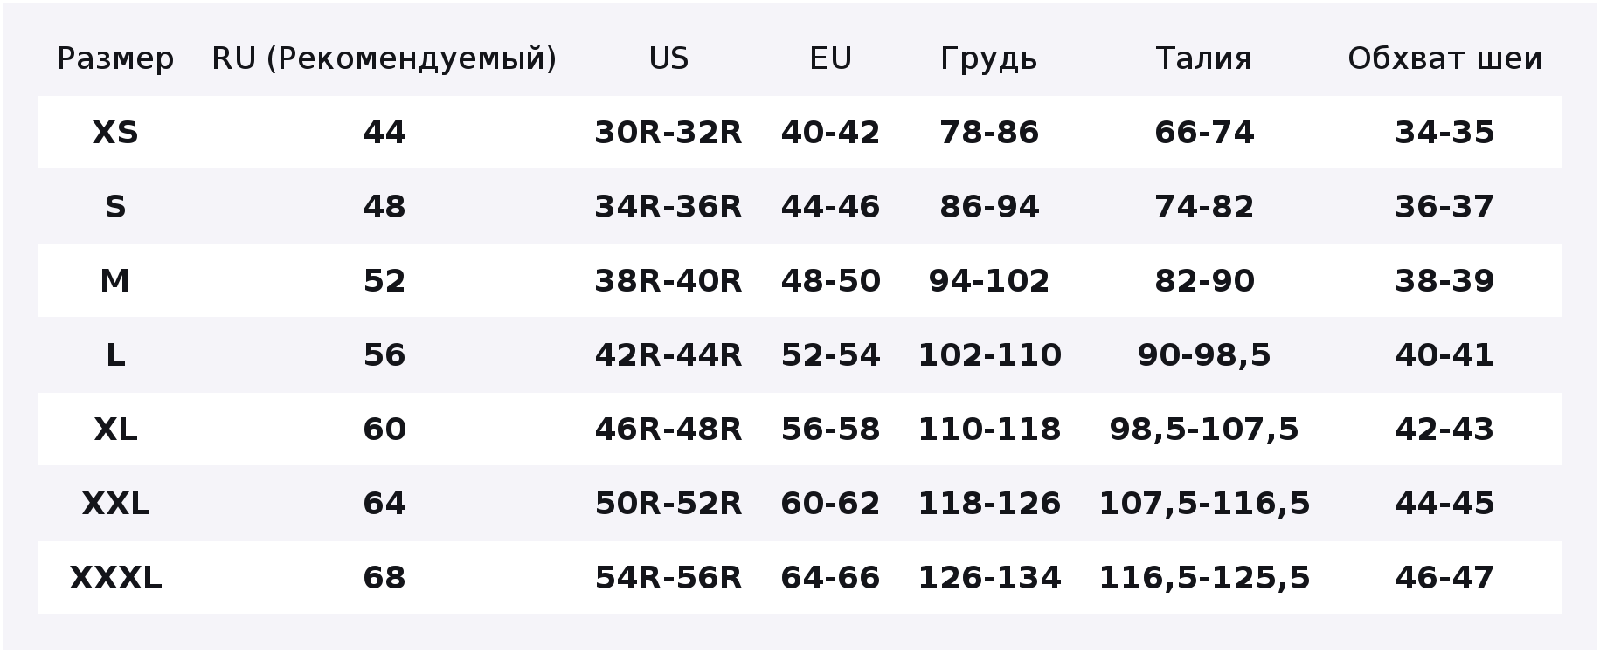
Task: Click the XXXL size label
Action: [115, 578]
